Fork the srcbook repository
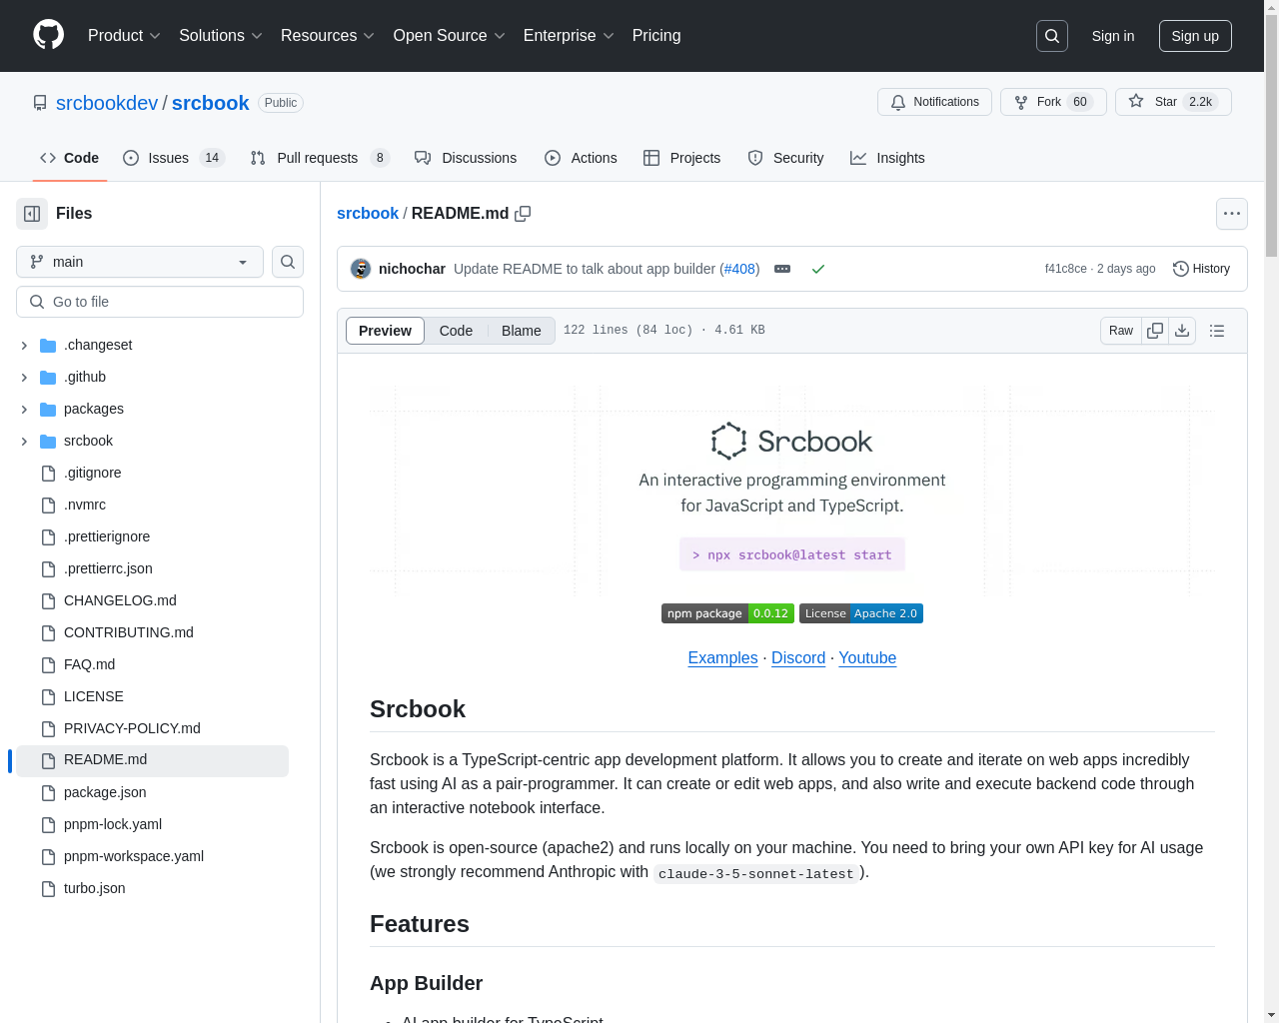 tap(1053, 102)
